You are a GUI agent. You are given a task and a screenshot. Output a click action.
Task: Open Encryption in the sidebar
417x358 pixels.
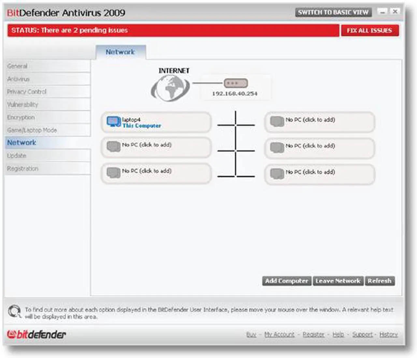pos(48,117)
